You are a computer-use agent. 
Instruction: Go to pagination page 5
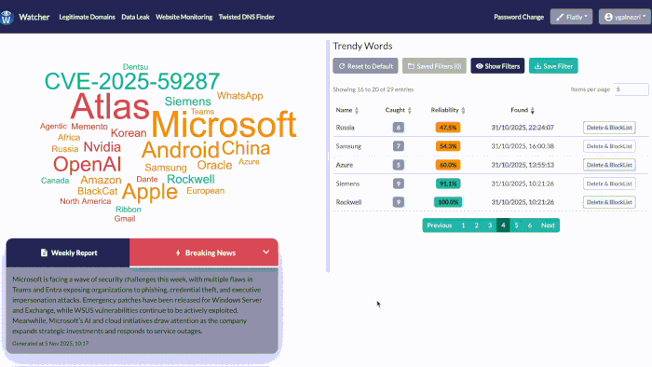click(x=516, y=225)
